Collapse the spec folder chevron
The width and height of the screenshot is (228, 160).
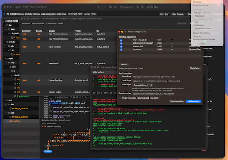pos(5,59)
